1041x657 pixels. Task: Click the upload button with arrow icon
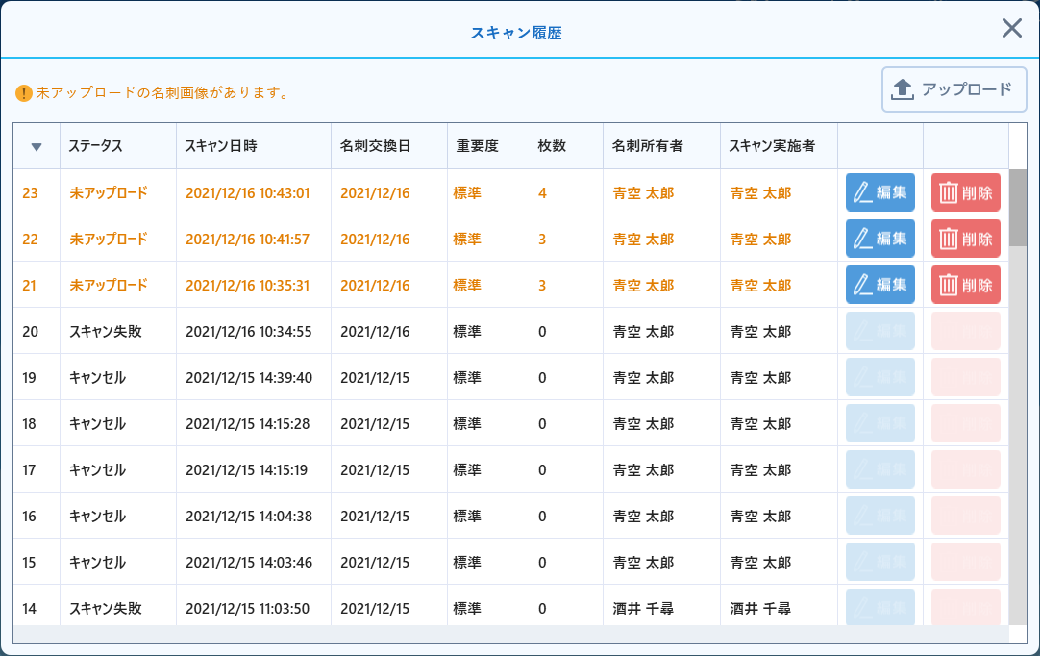tap(954, 89)
